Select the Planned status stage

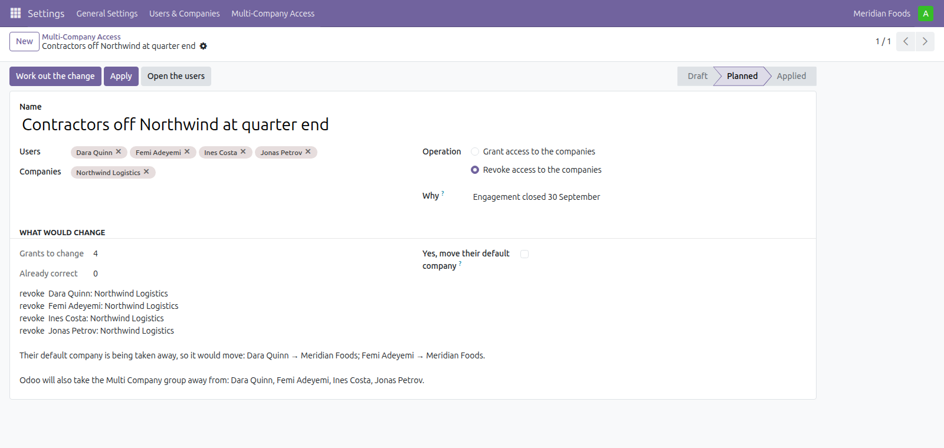coord(742,76)
